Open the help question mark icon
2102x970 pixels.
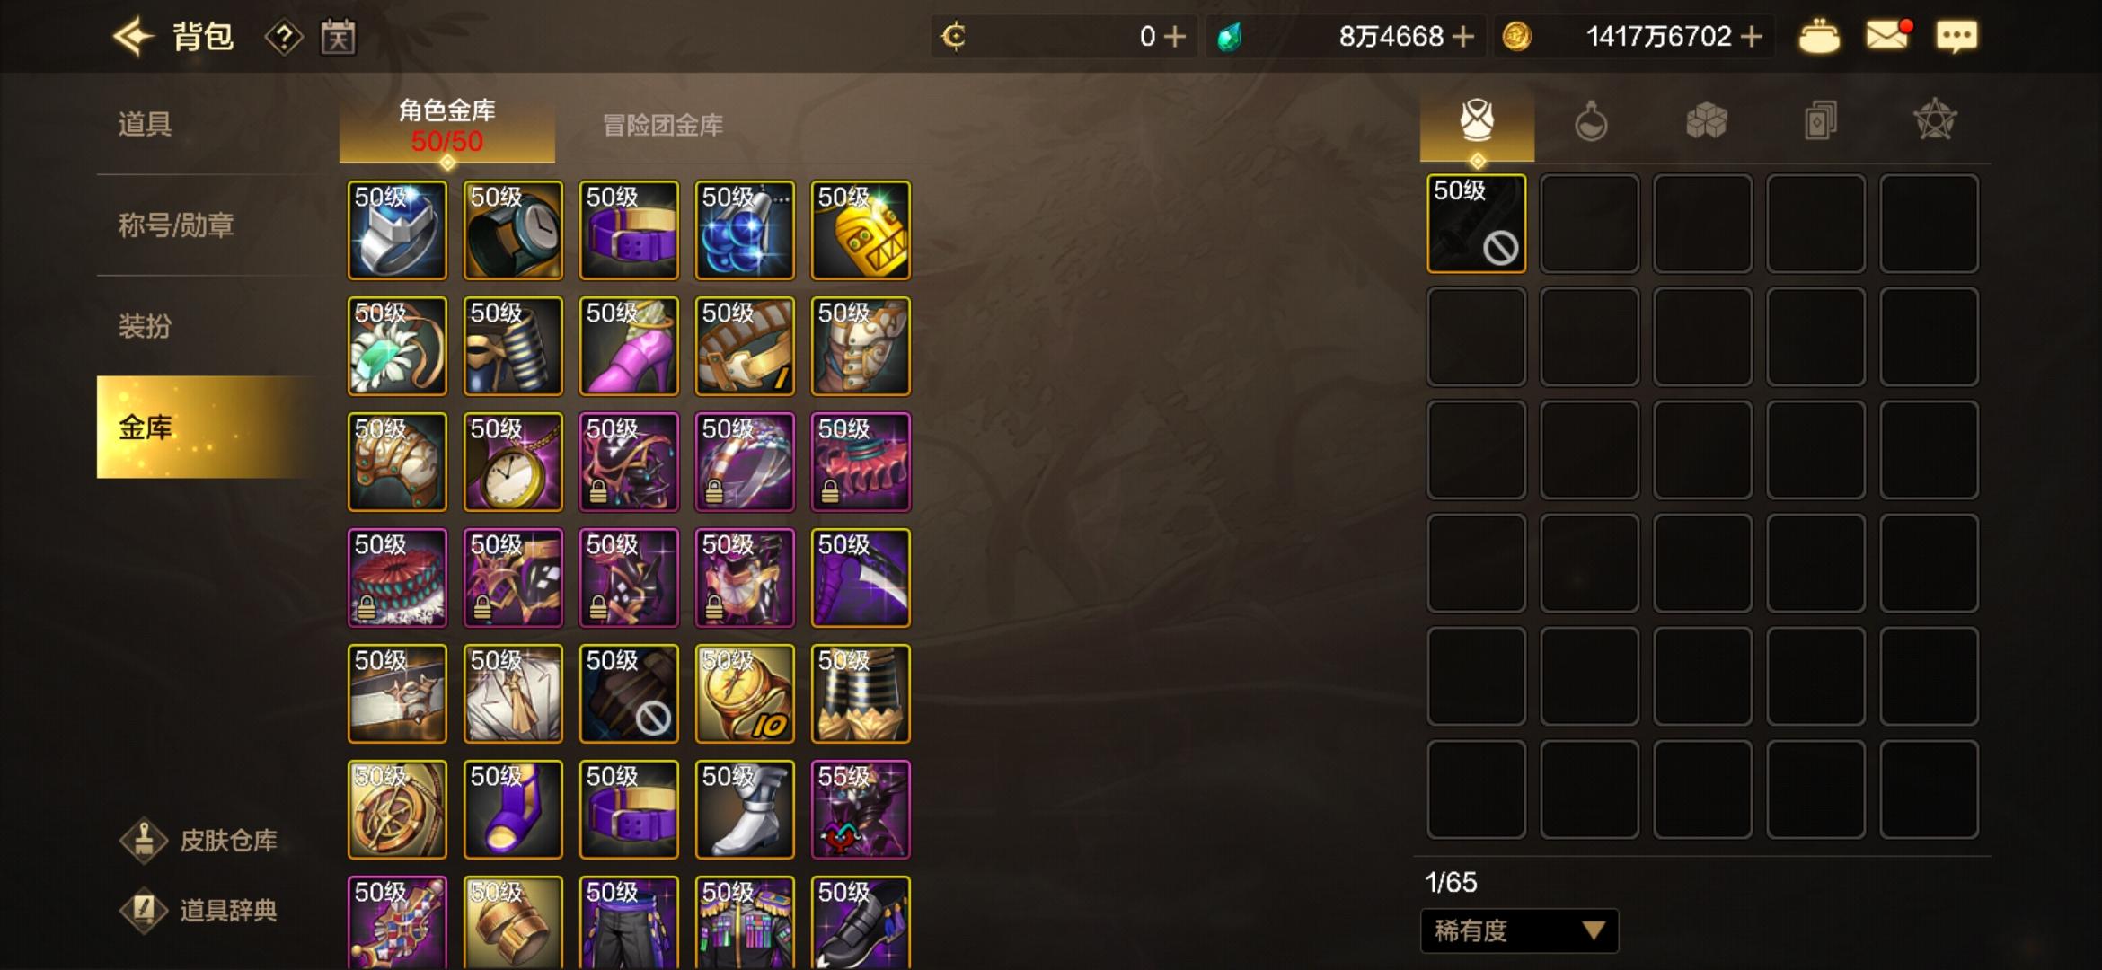(x=284, y=37)
